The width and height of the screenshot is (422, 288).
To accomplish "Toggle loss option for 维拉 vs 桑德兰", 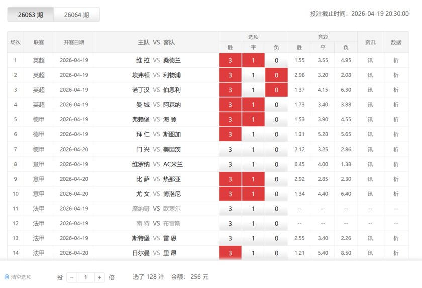I will coord(276,60).
